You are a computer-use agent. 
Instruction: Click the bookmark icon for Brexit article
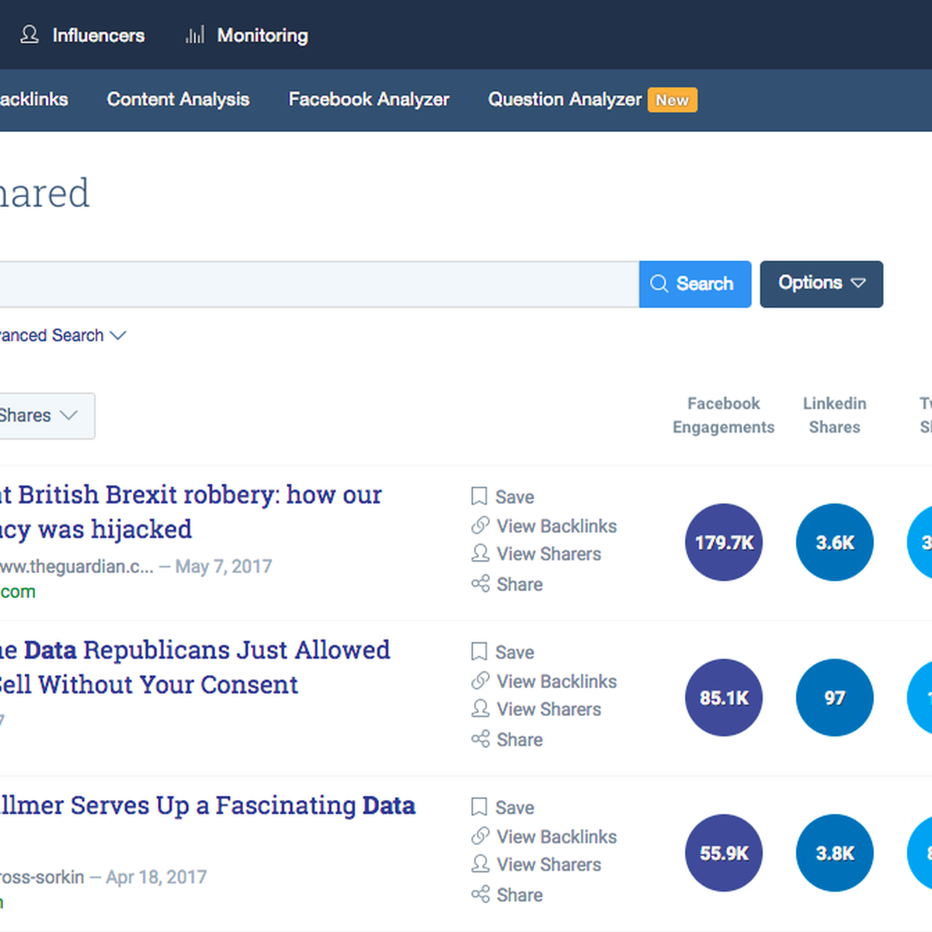[479, 496]
